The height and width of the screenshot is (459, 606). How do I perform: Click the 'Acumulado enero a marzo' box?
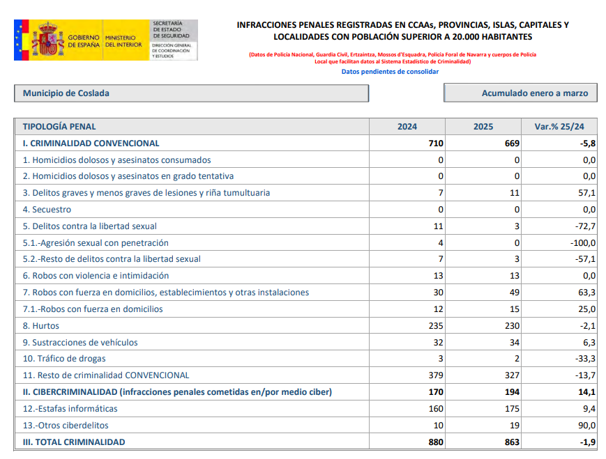point(521,93)
